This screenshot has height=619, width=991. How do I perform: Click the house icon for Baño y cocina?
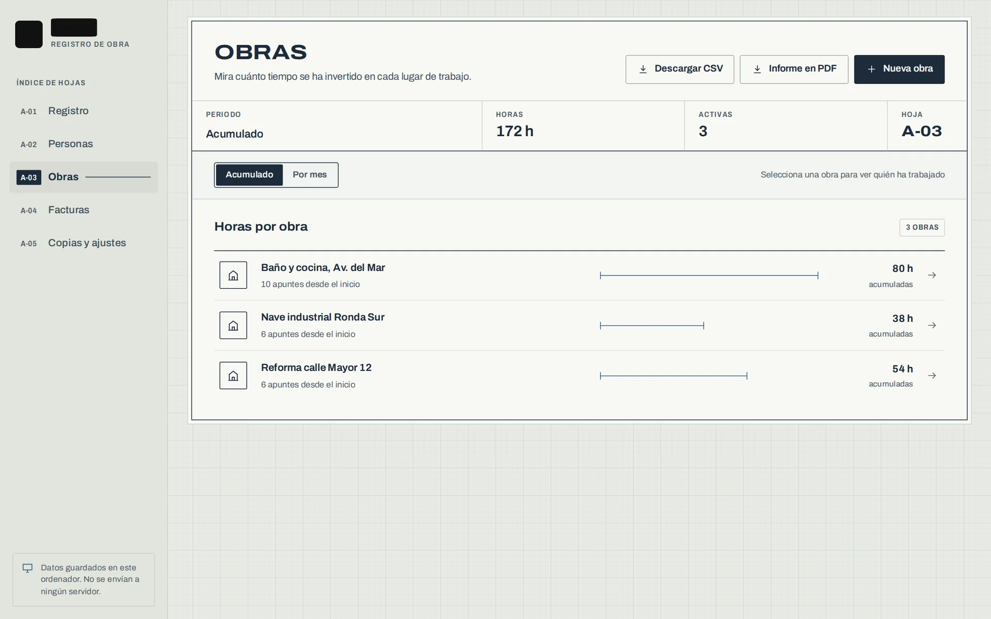(233, 275)
